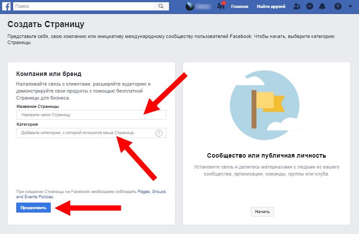Click heading Сообщество или публичная личность
Viewport: 359px width, 234px height.
click(267, 155)
